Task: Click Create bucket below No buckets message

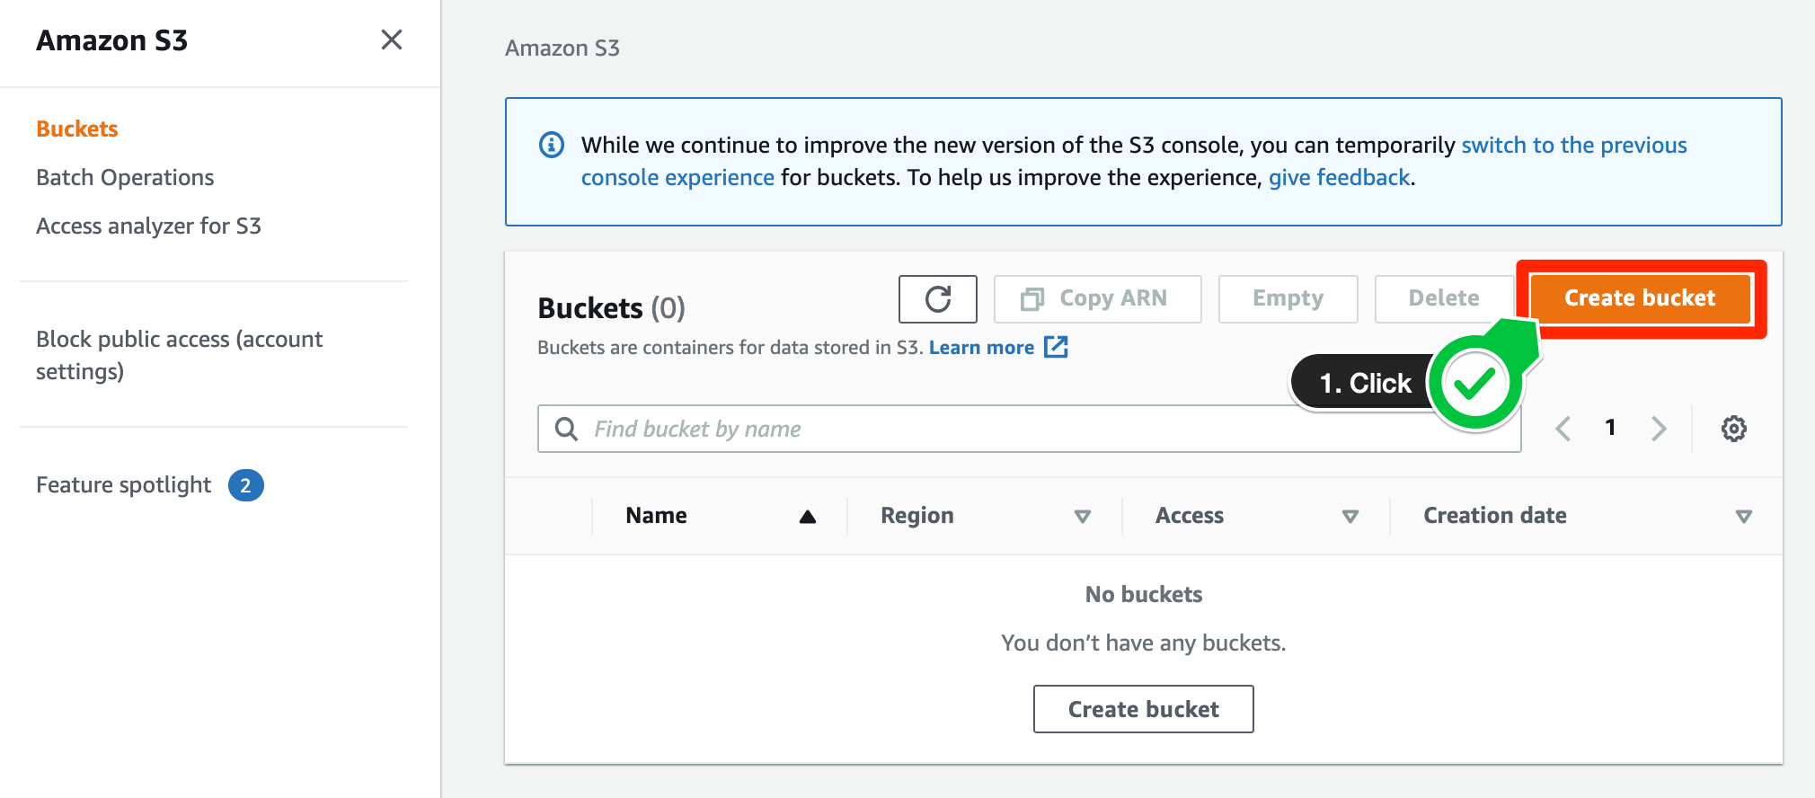Action: pyautogui.click(x=1143, y=709)
